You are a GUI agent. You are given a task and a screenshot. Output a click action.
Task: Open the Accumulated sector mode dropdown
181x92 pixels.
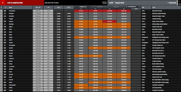(133, 7)
